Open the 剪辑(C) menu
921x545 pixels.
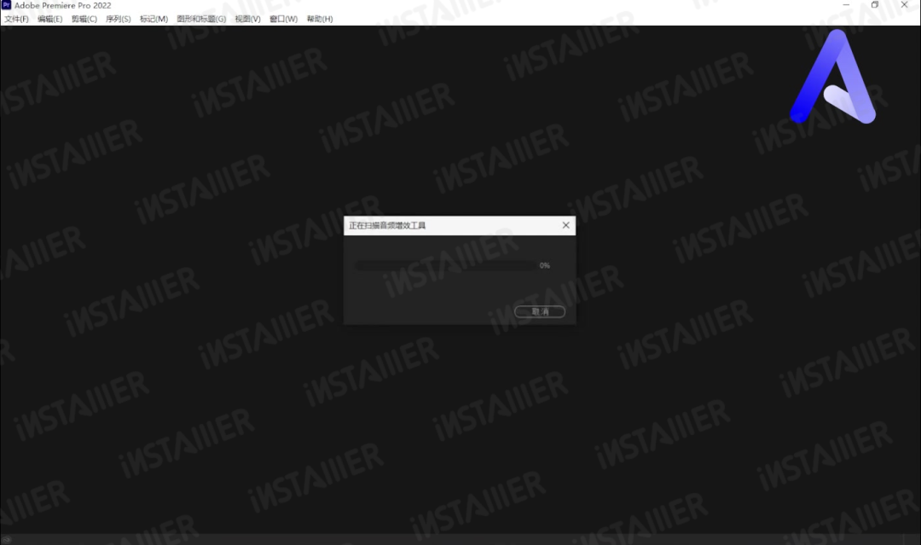click(84, 19)
